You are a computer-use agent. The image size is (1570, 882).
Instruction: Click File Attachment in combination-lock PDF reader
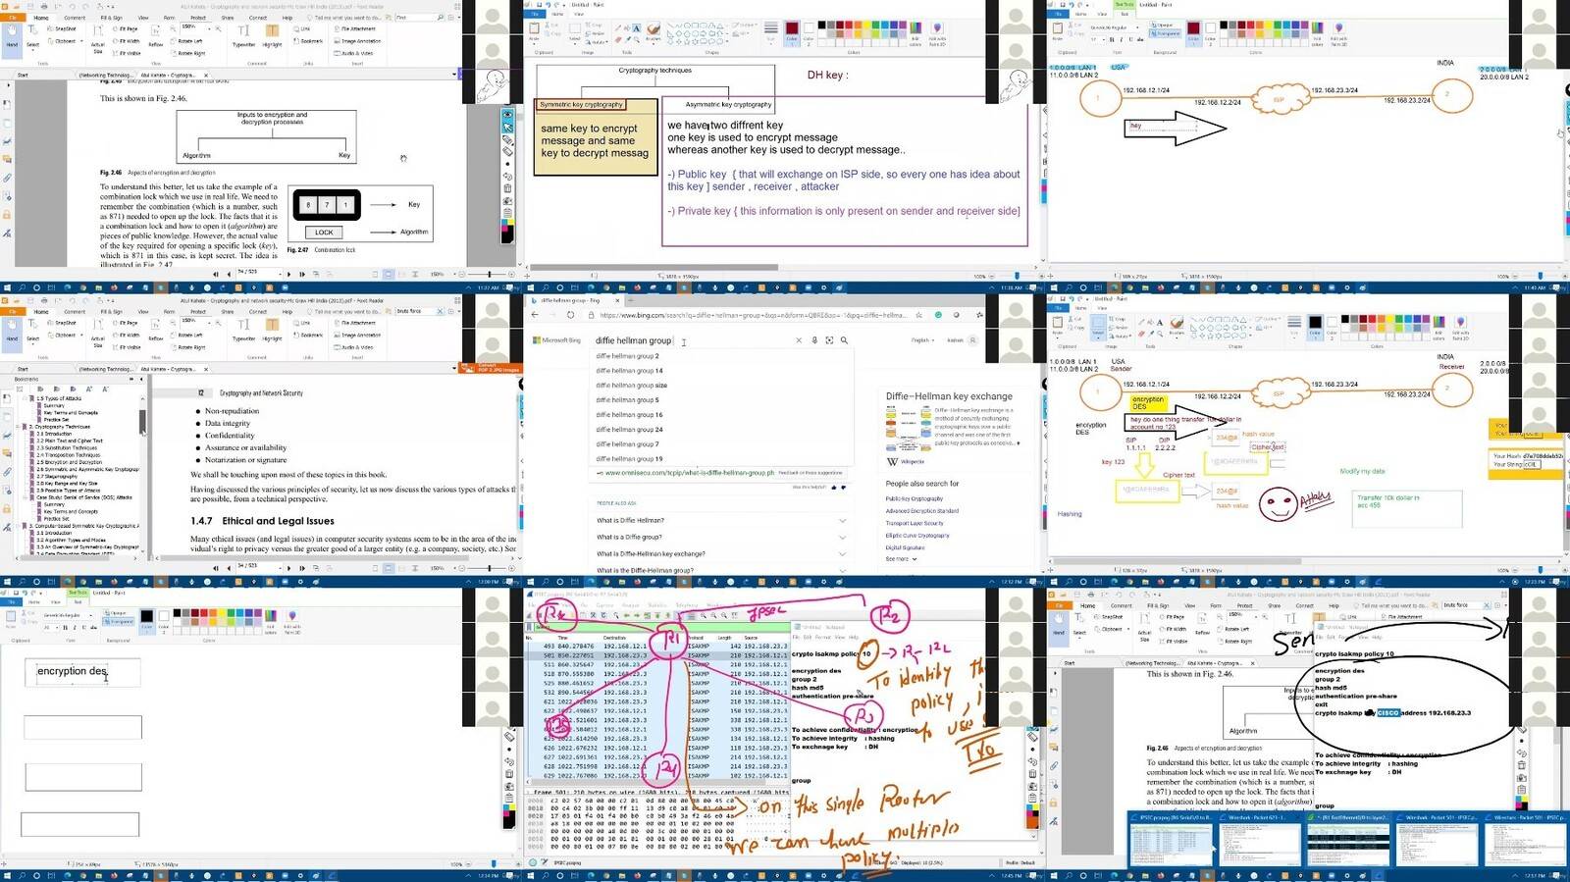click(355, 28)
